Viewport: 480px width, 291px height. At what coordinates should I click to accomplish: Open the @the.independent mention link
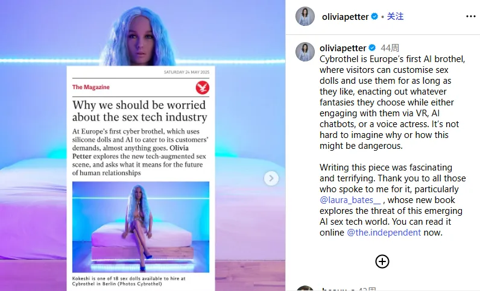384,232
